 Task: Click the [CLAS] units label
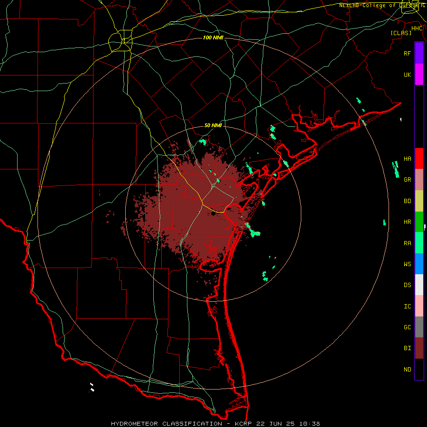point(401,33)
